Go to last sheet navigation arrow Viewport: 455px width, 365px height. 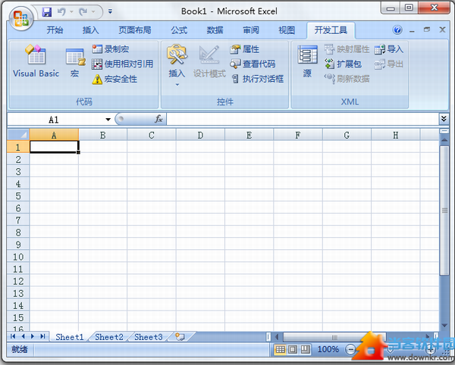(x=42, y=336)
